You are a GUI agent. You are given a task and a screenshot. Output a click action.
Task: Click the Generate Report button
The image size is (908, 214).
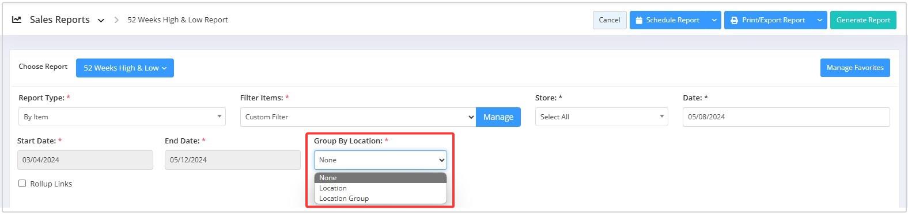(x=863, y=20)
